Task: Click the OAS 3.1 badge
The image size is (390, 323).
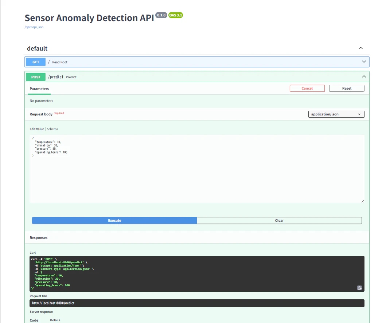Action: click(x=176, y=15)
